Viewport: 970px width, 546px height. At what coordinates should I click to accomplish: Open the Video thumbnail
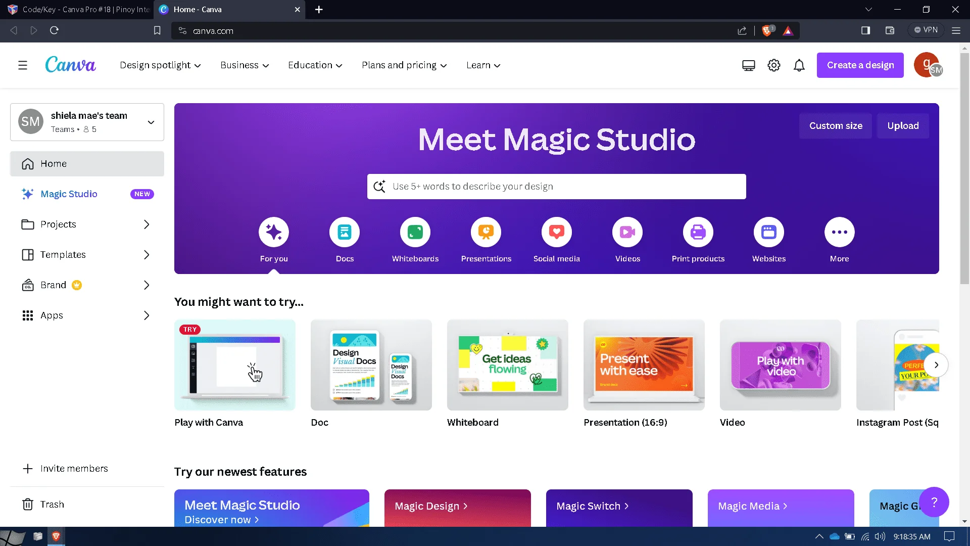pyautogui.click(x=781, y=365)
